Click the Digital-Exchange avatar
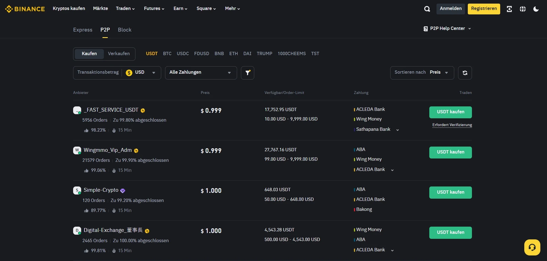 77,231
